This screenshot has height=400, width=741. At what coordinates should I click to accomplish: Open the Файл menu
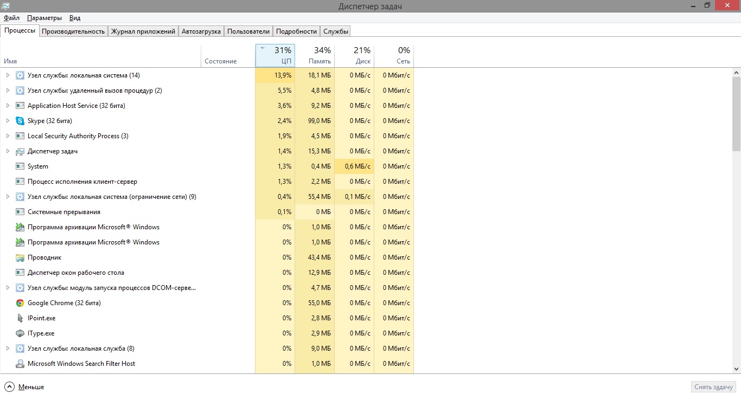click(x=11, y=18)
